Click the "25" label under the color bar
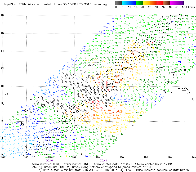This screenshot has width=196, height=172. point(150,7)
